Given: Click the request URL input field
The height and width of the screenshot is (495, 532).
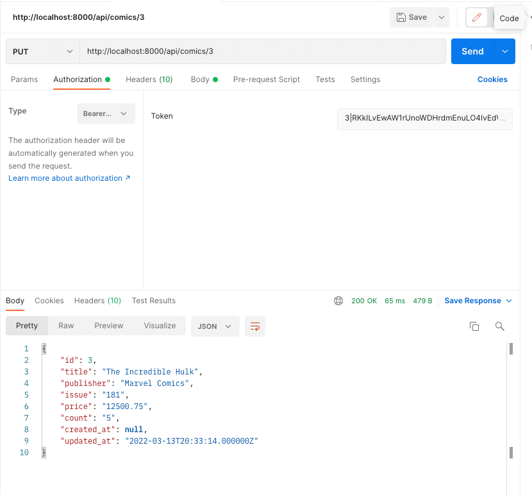Looking at the screenshot, I should pyautogui.click(x=263, y=51).
